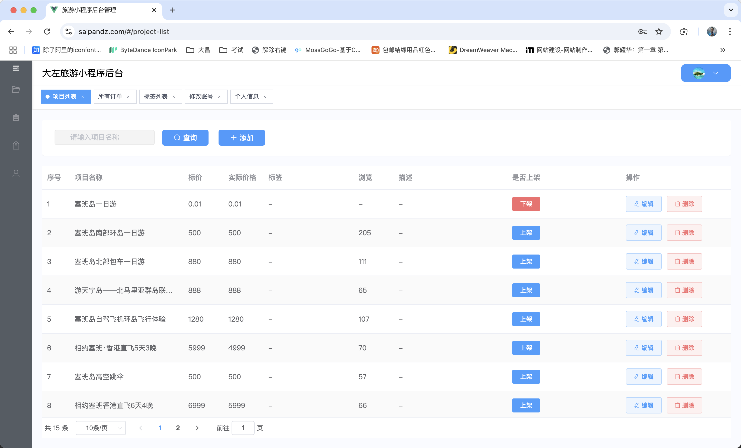
Task: Open the 10条/页 page size dropdown
Action: [101, 428]
